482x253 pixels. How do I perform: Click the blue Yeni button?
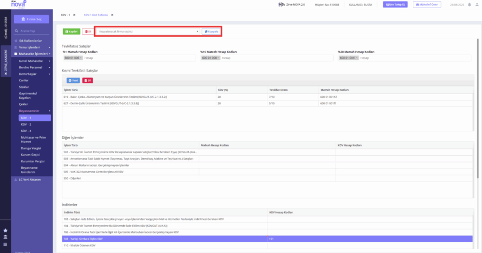pyautogui.click(x=73, y=80)
